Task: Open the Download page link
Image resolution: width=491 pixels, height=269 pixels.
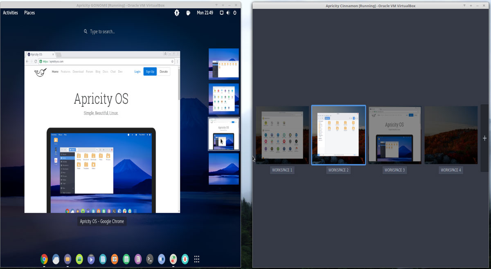Action: (78, 72)
